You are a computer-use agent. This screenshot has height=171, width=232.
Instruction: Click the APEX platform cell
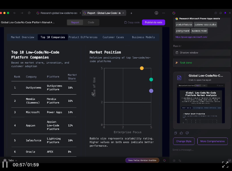[x=50, y=152]
